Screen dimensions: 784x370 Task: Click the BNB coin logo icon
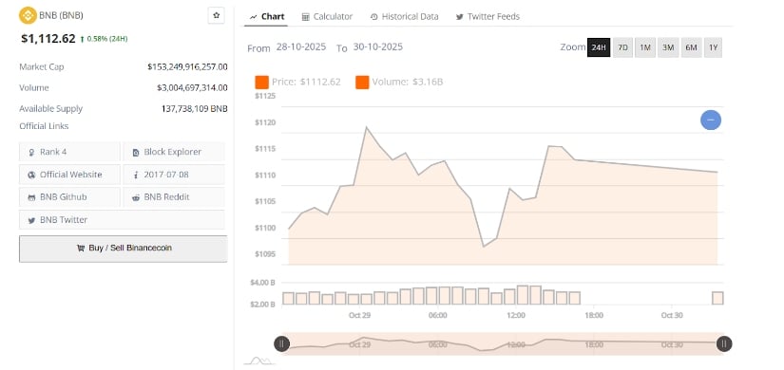[28, 15]
